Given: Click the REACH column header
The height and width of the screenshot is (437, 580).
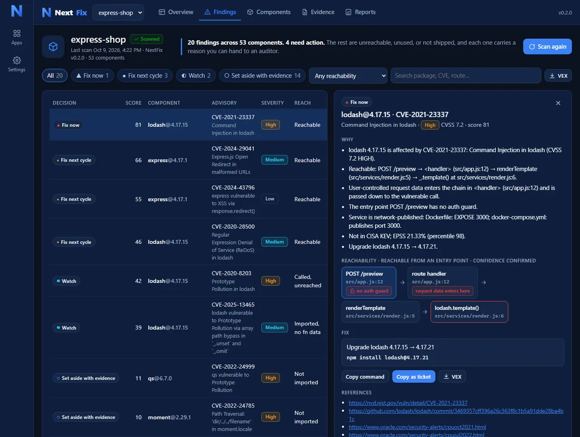Looking at the screenshot, I should (302, 103).
